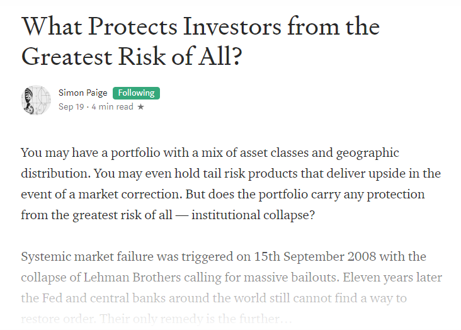The width and height of the screenshot is (461, 330).
Task: Click the phrase 'institutional collapse?'
Action: pyautogui.click(x=253, y=215)
